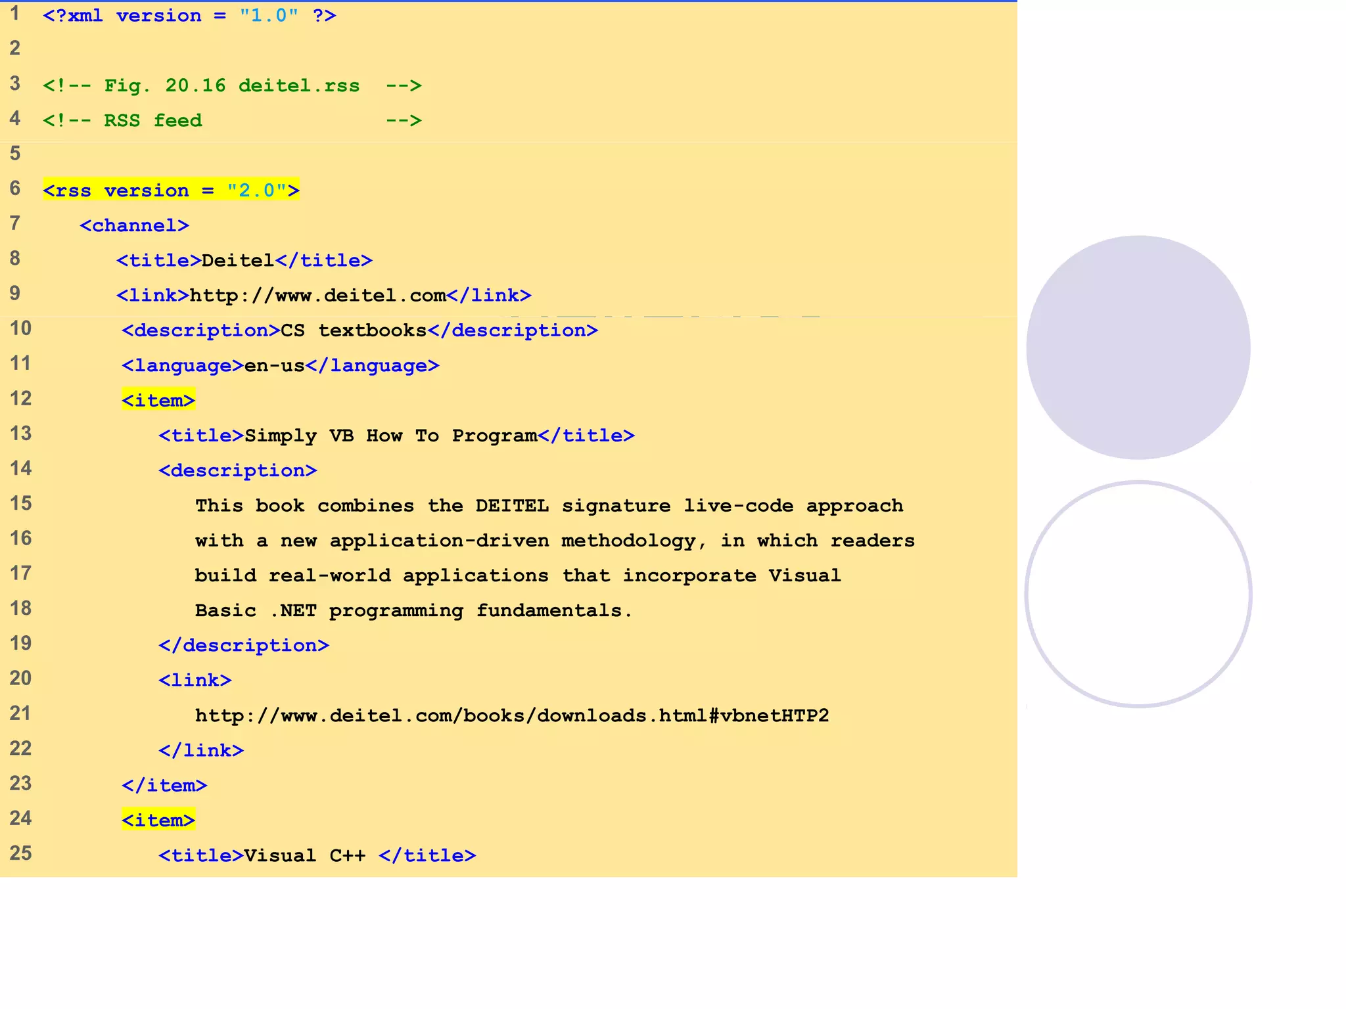
Task: Select the closing link tag on line 22
Action: [201, 750]
